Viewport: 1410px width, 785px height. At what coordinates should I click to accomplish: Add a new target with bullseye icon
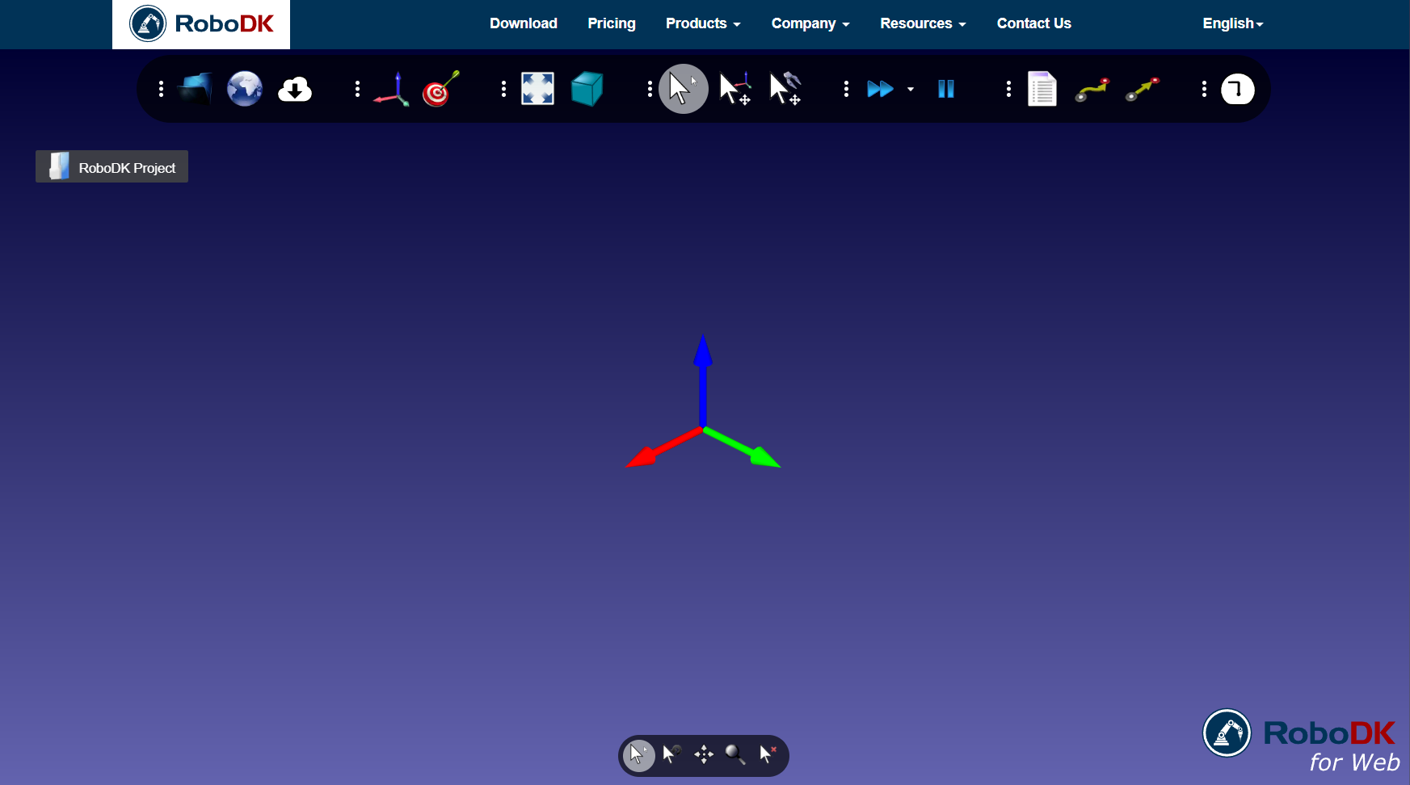440,89
